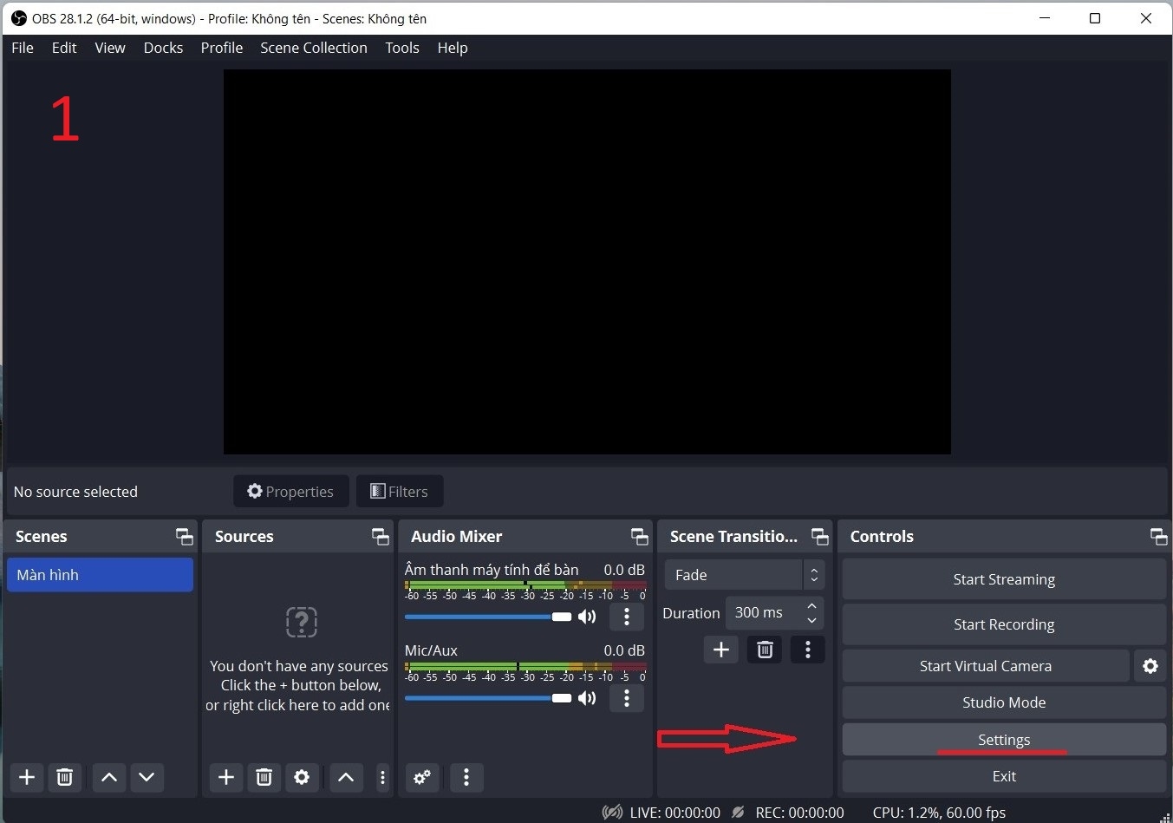Viewport: 1173px width, 823px height.
Task: Open the Tools menu
Action: (x=402, y=48)
